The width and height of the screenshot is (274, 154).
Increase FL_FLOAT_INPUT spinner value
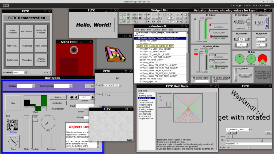[x=266, y=44]
